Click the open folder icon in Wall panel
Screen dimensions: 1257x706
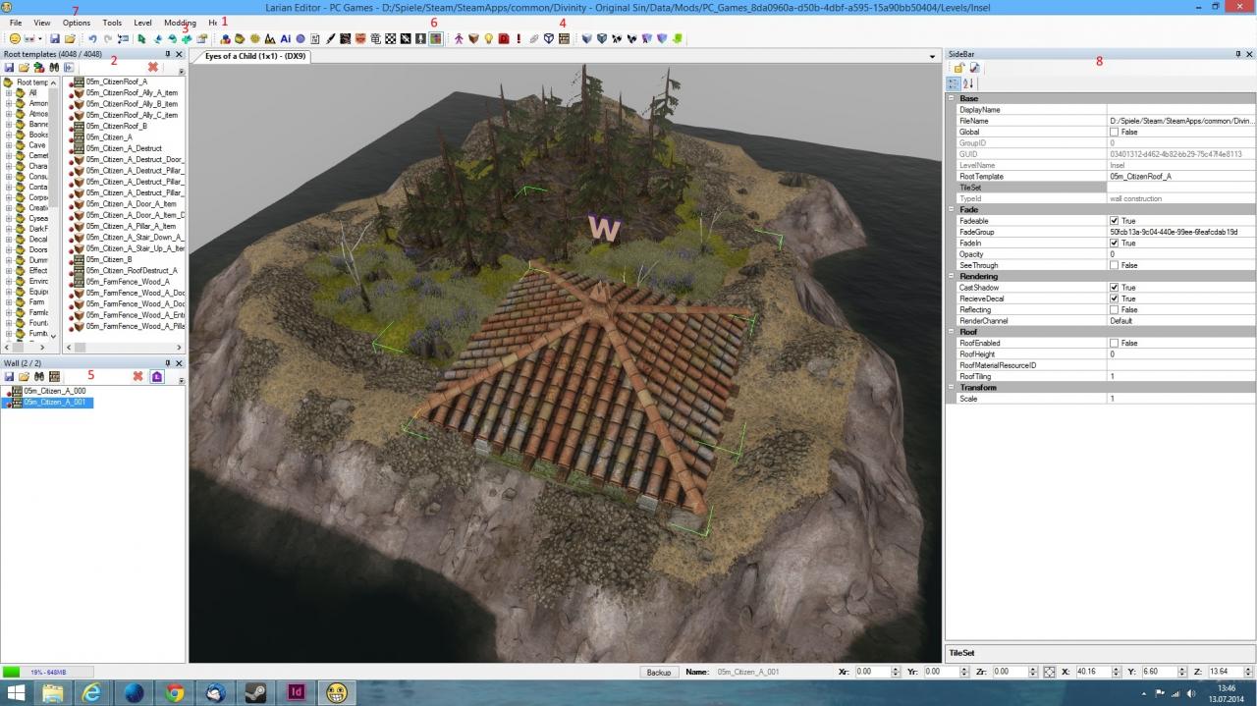pos(24,376)
